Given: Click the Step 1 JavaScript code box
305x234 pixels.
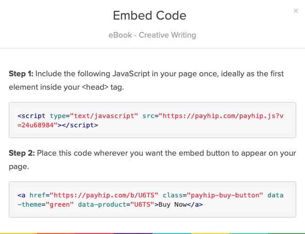Looking at the screenshot, I should tap(152, 120).
